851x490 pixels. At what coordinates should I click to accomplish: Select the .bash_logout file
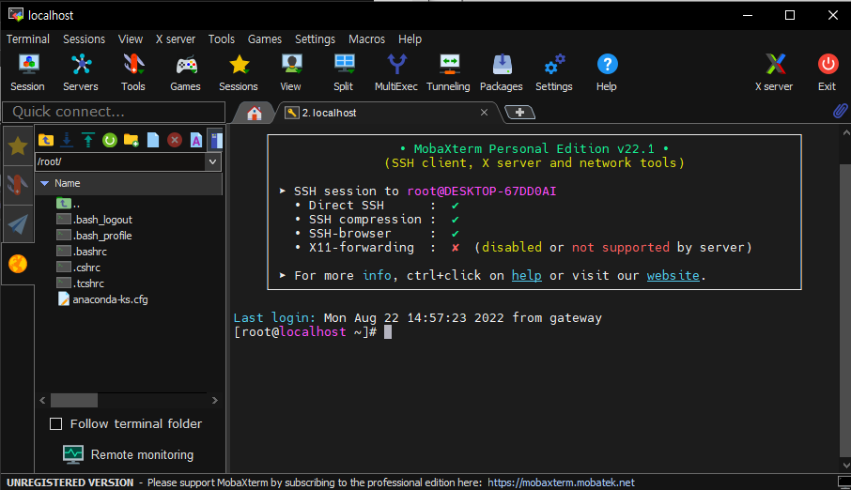(95, 220)
